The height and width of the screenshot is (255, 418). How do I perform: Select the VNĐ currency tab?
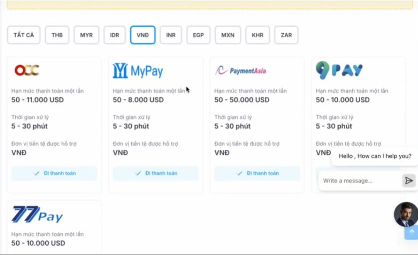coord(143,35)
